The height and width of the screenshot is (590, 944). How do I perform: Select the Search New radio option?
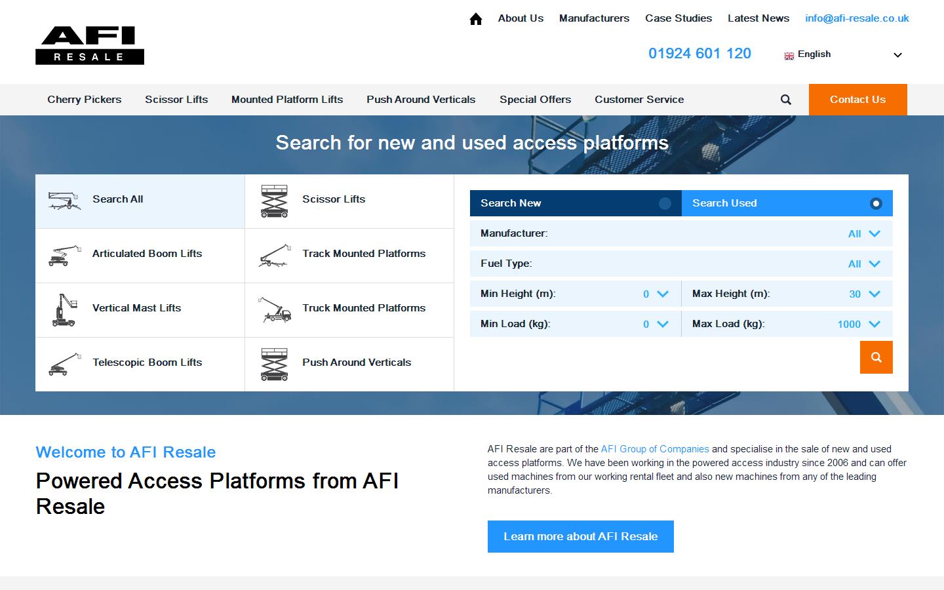tap(665, 203)
